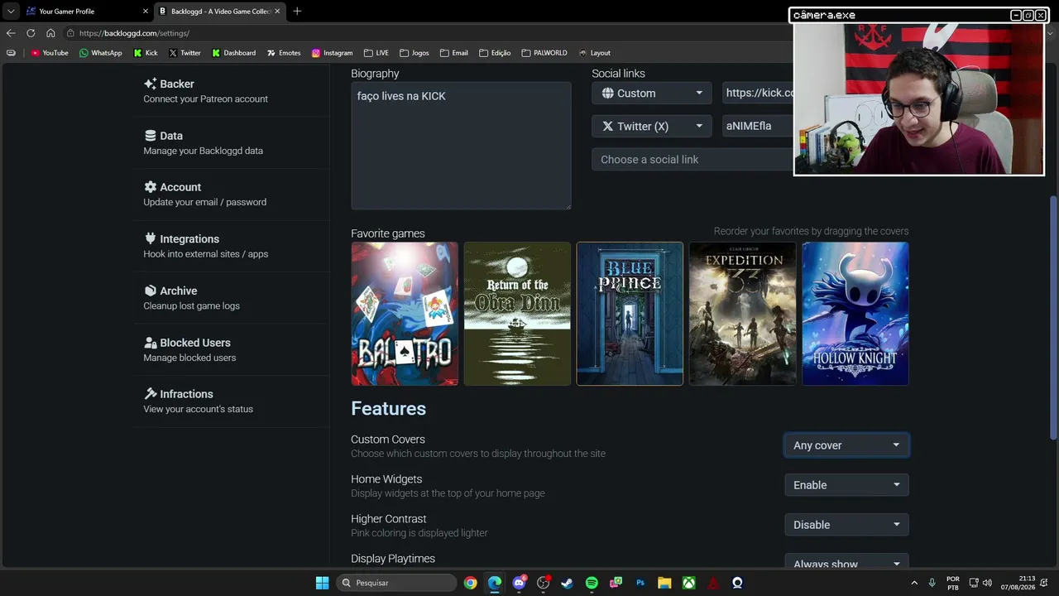This screenshot has height=596, width=1059.
Task: Click the address bar URL
Action: 134,33
